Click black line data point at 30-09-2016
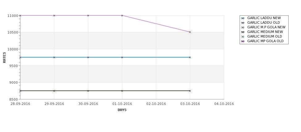The height and width of the screenshot is (132, 301). (x=88, y=91)
